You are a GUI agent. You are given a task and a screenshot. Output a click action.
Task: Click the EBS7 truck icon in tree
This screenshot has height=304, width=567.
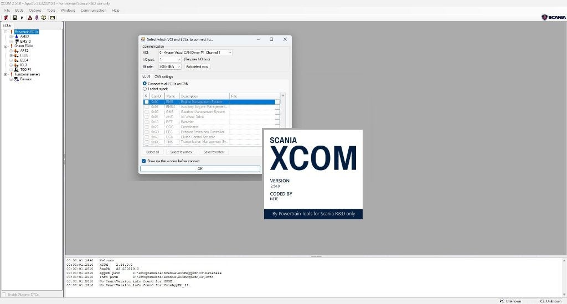coord(16,56)
